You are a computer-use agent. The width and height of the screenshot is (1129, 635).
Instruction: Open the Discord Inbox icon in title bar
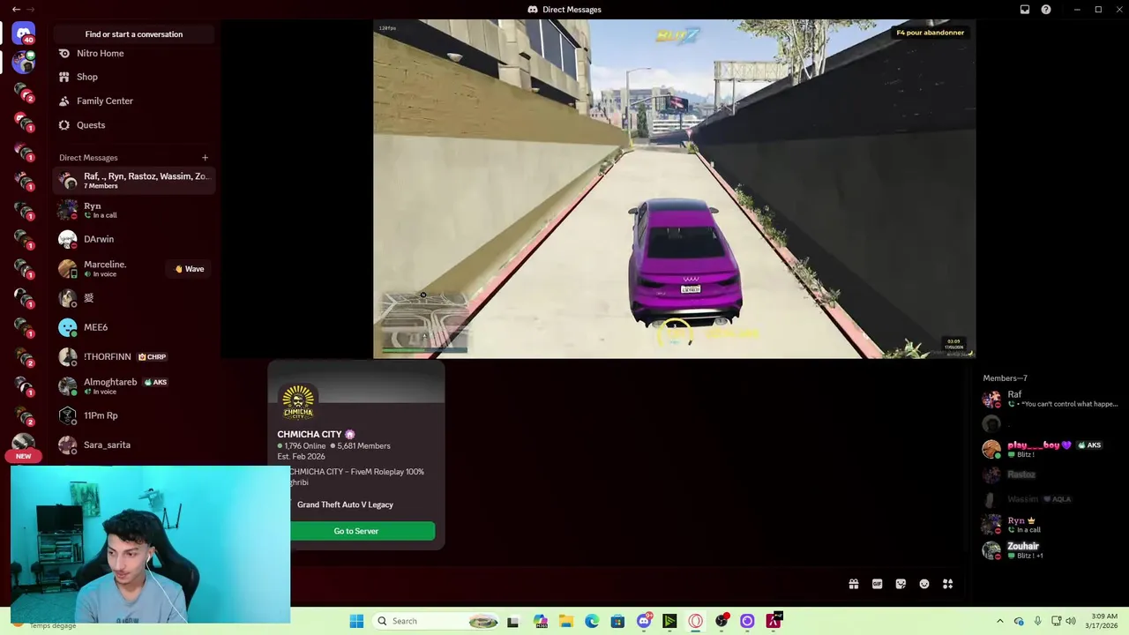point(1025,10)
